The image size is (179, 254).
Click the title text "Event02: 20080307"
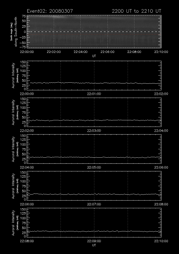(x=50, y=11)
